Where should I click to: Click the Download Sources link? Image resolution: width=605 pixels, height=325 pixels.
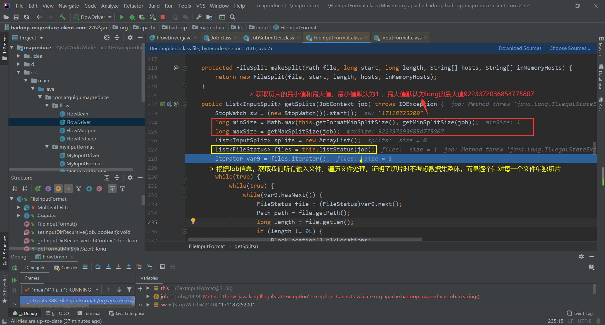520,48
